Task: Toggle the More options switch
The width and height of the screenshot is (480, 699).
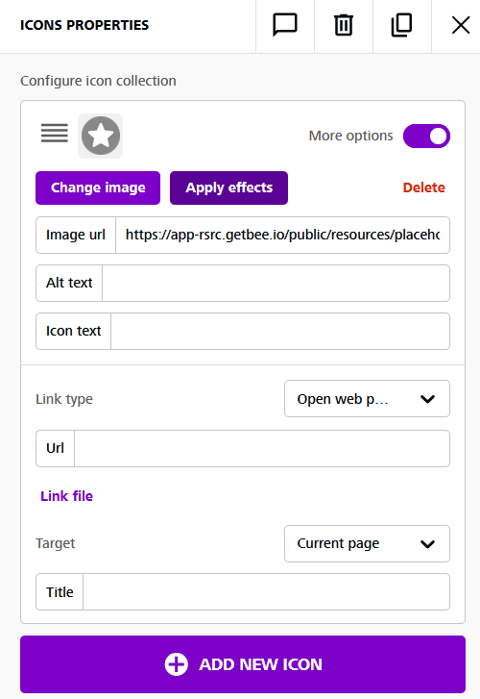Action: (426, 136)
